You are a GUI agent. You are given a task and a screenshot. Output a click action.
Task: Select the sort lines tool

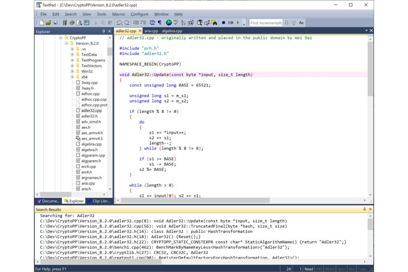pos(184,23)
